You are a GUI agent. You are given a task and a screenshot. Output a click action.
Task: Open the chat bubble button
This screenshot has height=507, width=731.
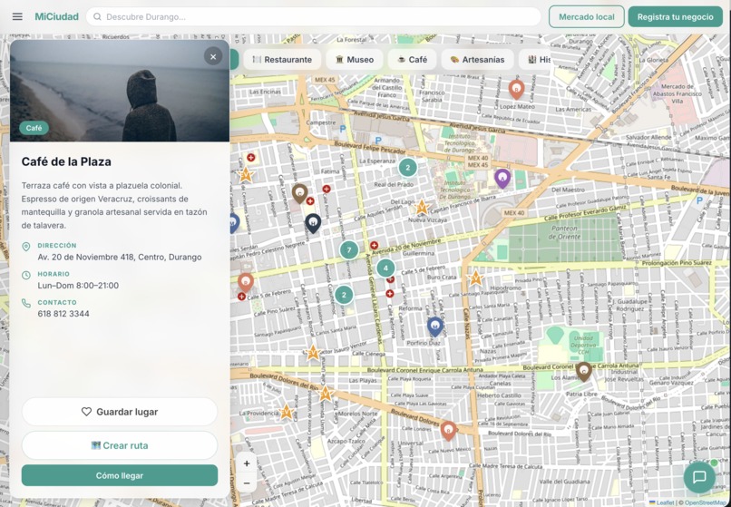pos(699,477)
